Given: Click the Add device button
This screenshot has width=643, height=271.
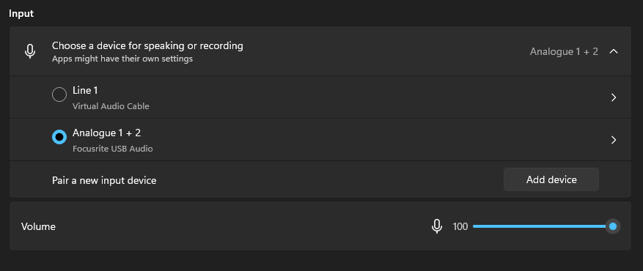Looking at the screenshot, I should click(551, 179).
